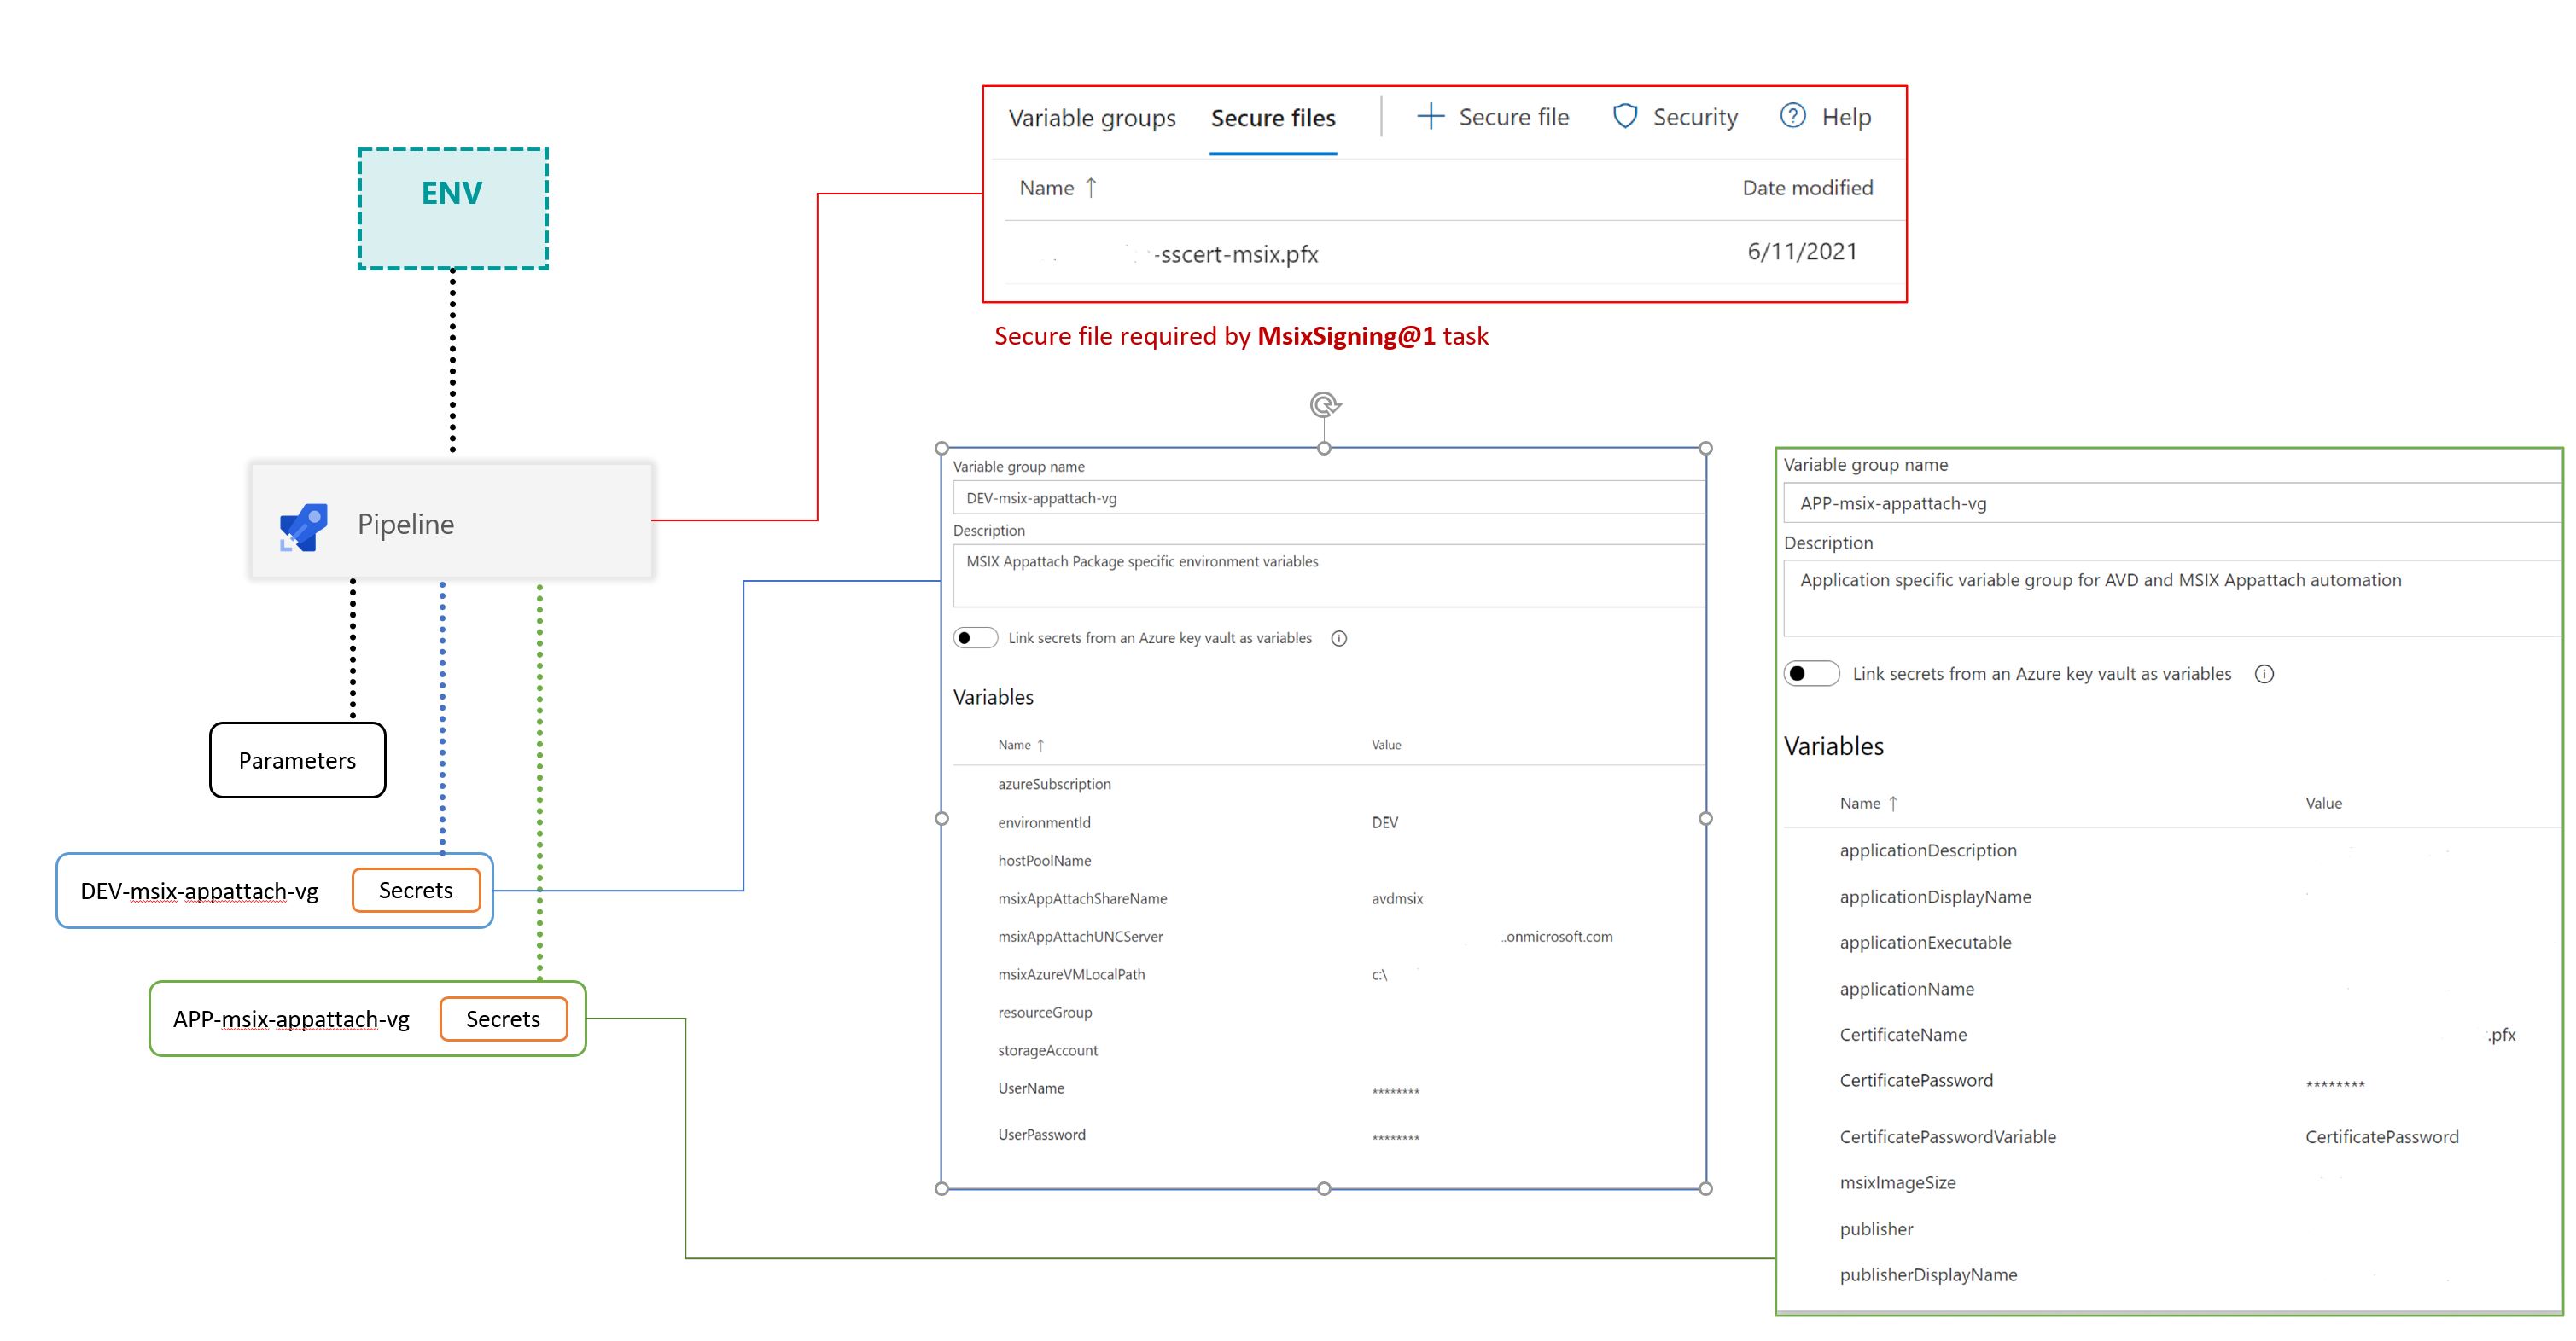Select the ENV dashed box

click(453, 209)
